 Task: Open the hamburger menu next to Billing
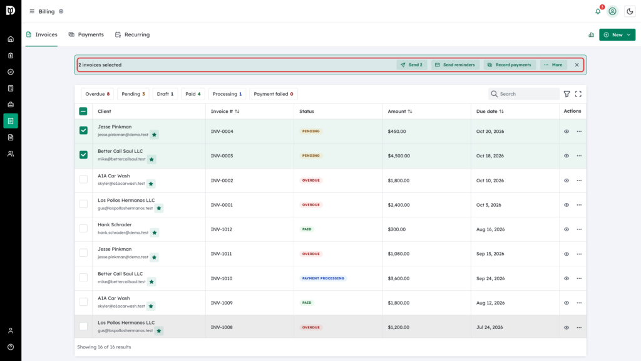pos(32,11)
